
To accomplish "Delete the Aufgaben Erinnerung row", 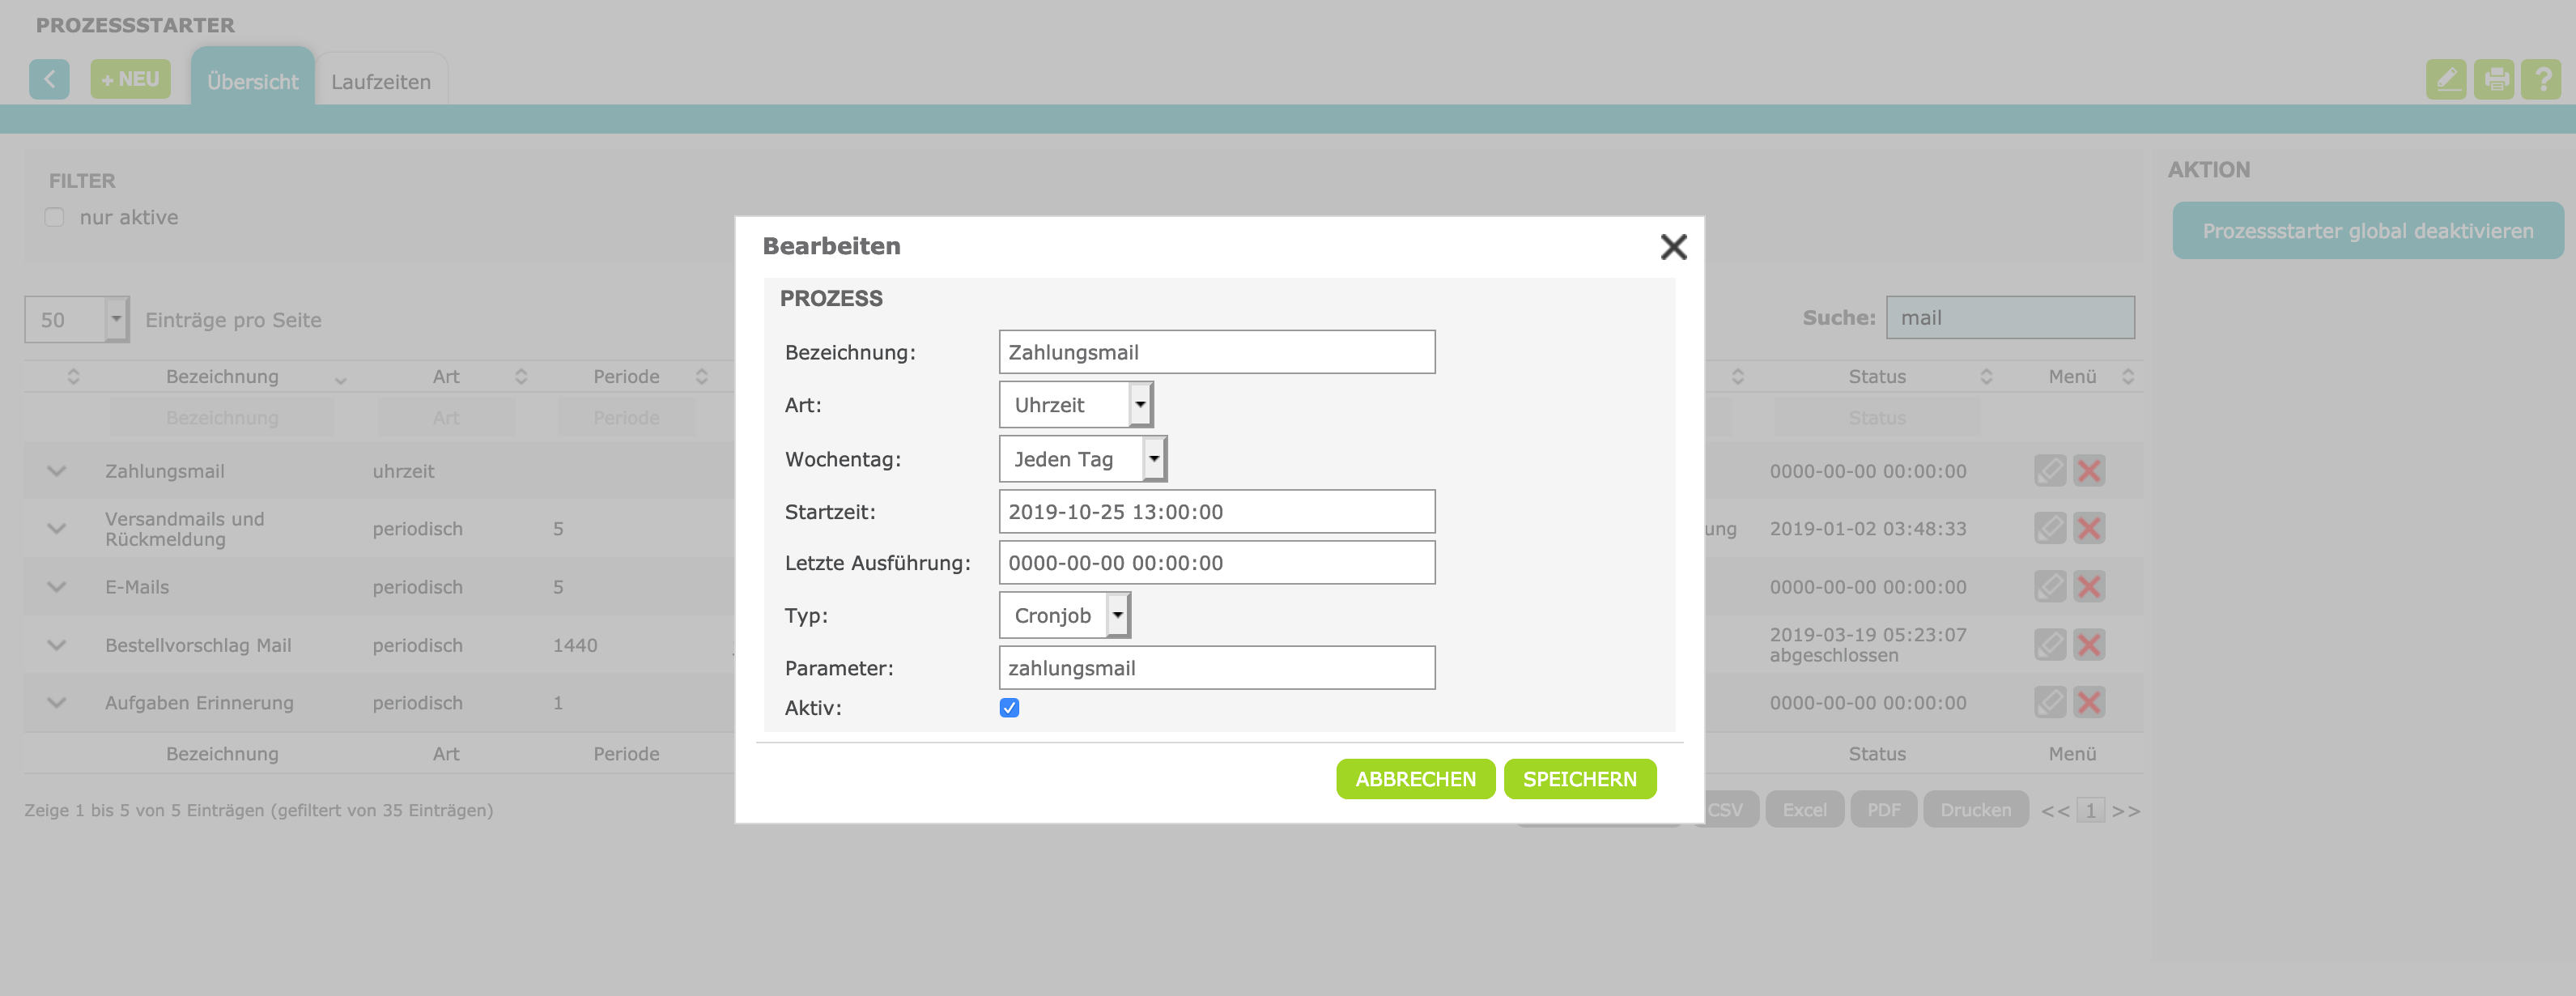I will (x=2089, y=702).
